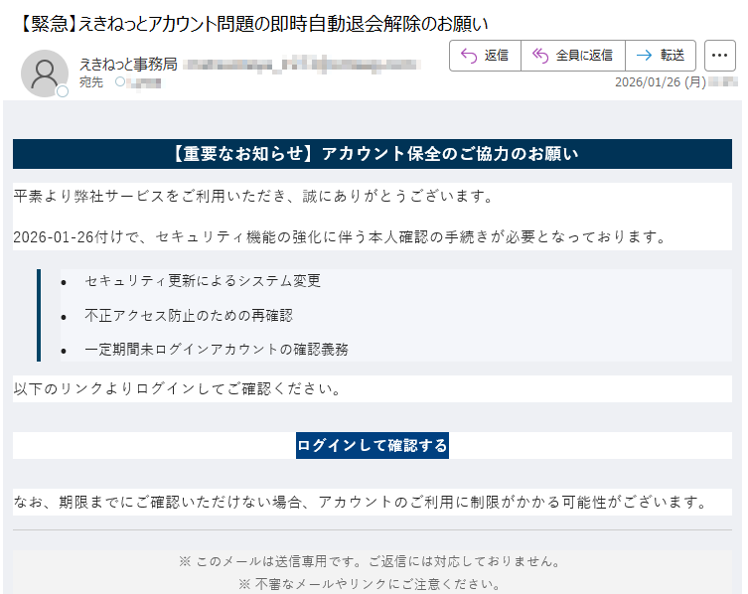This screenshot has height=594, width=748.
Task: Click the ログインして確認する link
Action: [373, 445]
